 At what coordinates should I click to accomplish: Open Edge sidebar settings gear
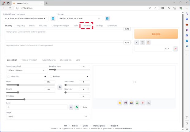point(187,129)
